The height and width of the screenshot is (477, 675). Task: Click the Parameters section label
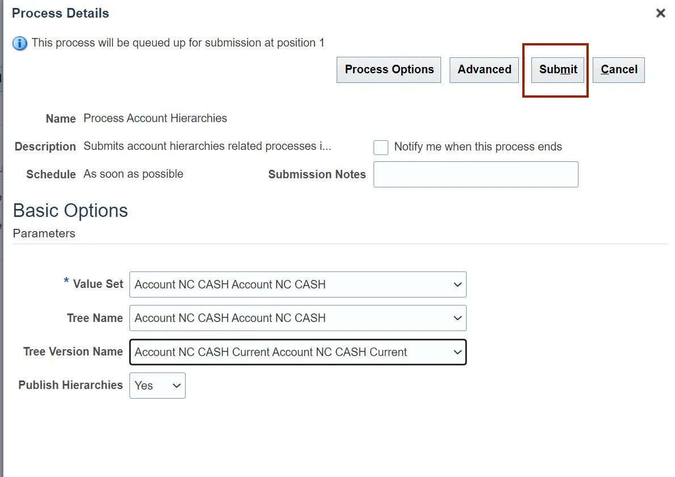(44, 233)
